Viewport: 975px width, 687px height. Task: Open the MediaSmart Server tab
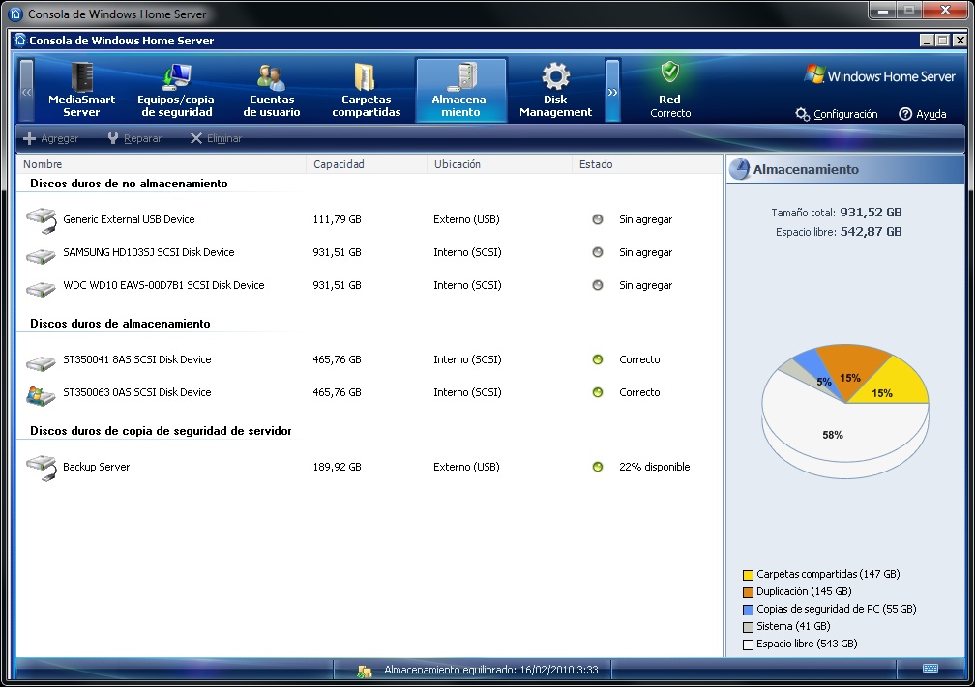point(81,91)
